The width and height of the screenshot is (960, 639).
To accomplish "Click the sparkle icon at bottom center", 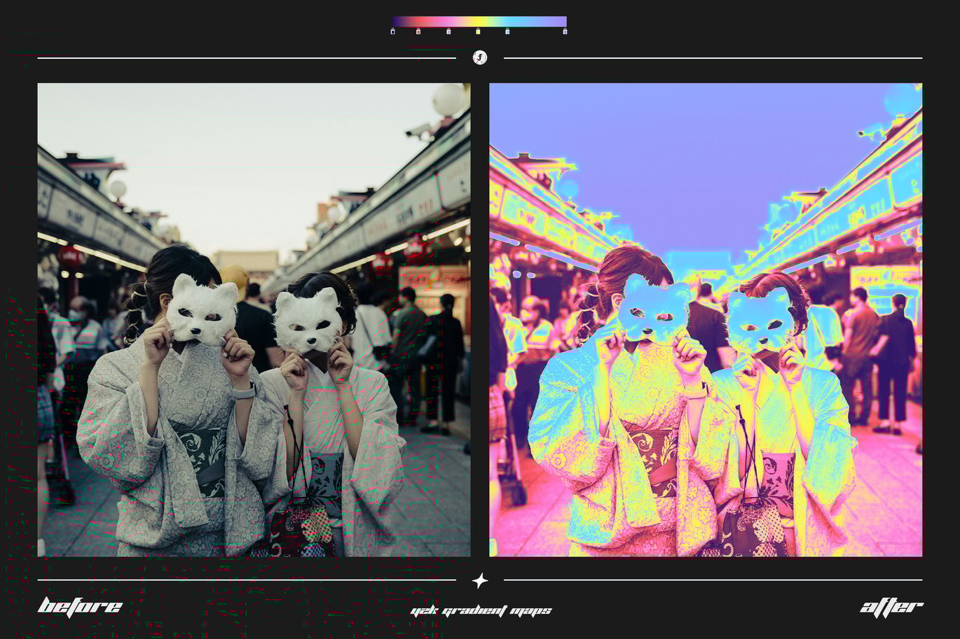I will click(x=480, y=580).
